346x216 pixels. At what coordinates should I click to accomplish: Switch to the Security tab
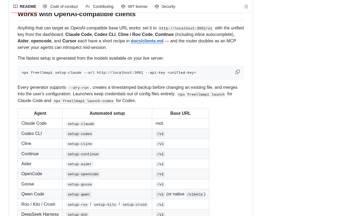point(165,6)
